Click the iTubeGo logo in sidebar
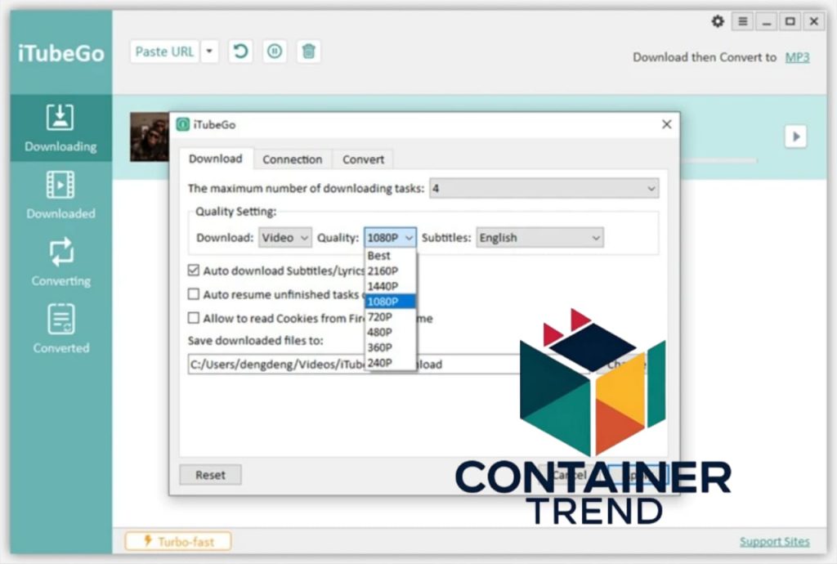 [60, 53]
